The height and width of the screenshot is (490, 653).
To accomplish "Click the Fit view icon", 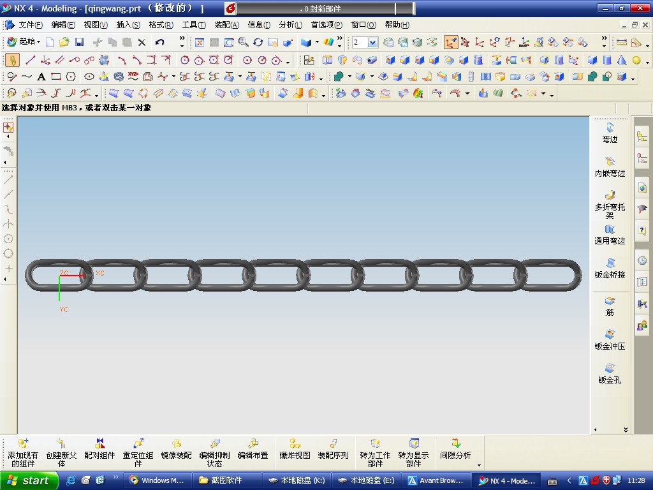I will (200, 42).
